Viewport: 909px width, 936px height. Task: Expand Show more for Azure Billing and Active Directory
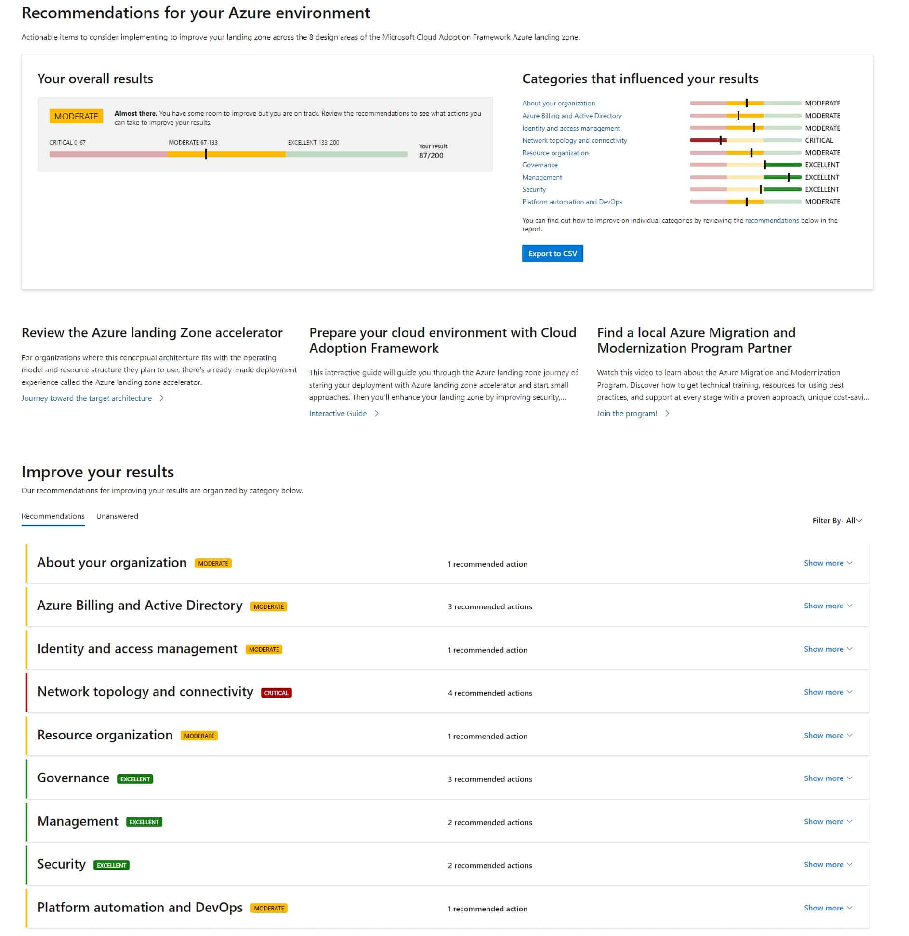click(828, 606)
